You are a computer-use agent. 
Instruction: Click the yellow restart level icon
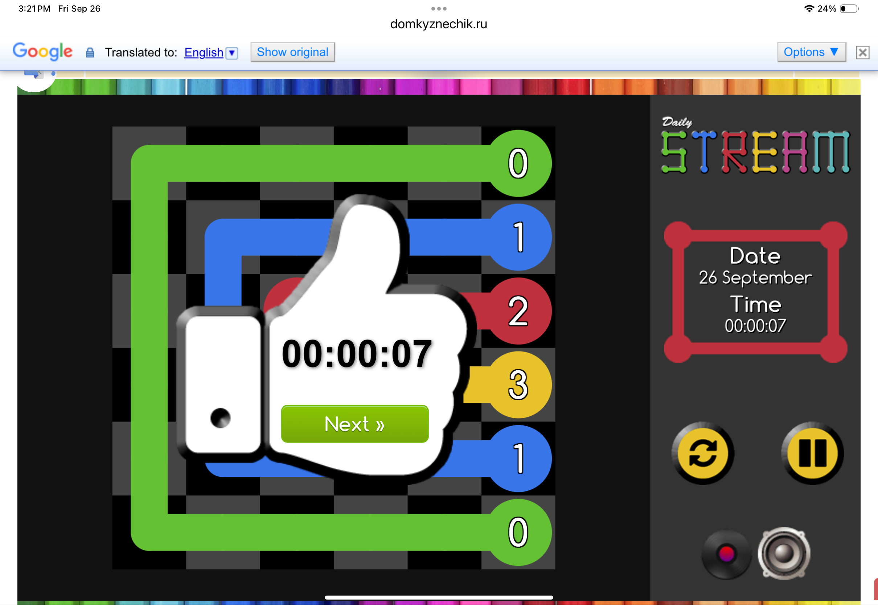pyautogui.click(x=702, y=453)
